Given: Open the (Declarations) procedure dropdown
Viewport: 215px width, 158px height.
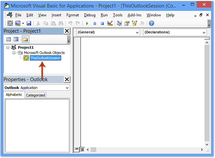Looking at the screenshot, I should [x=204, y=32].
